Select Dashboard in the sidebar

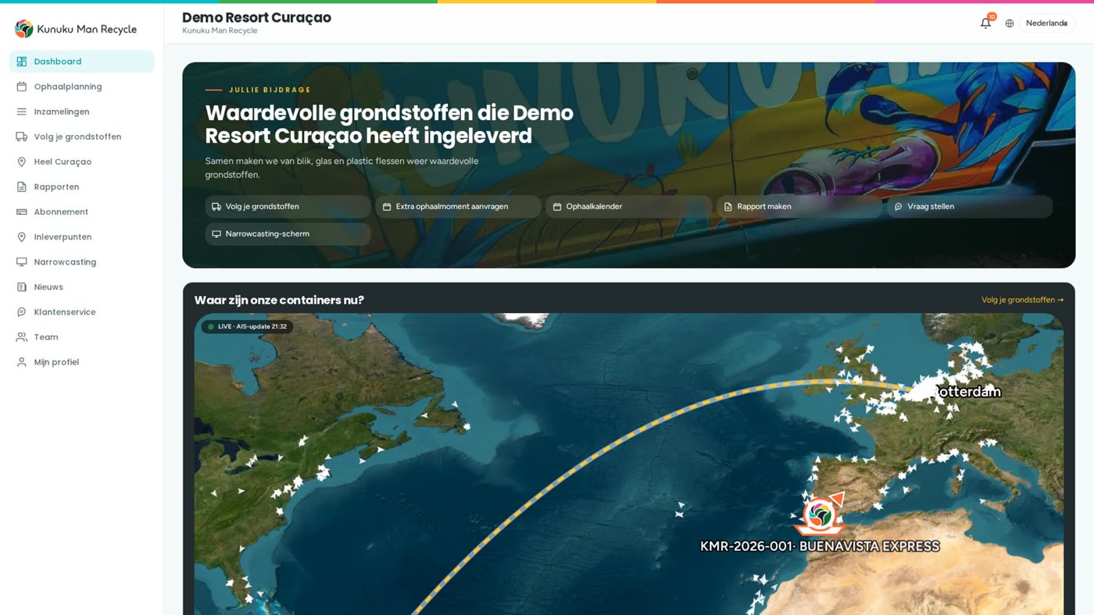click(x=82, y=62)
